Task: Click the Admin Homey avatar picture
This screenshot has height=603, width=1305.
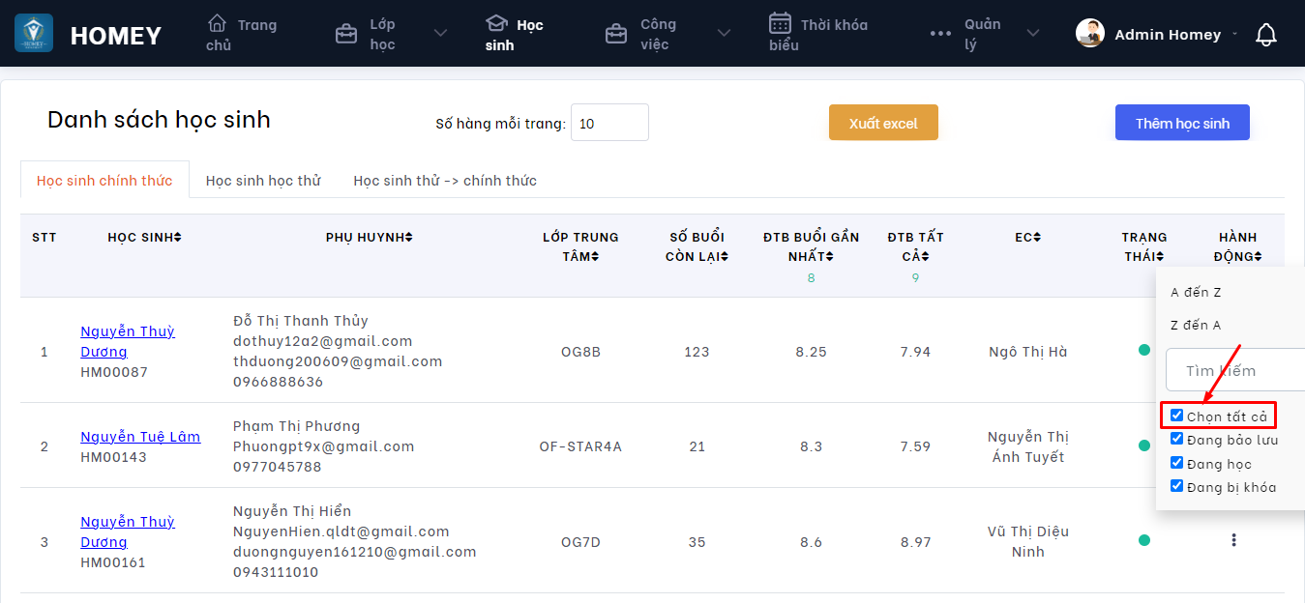Action: coord(1090,34)
